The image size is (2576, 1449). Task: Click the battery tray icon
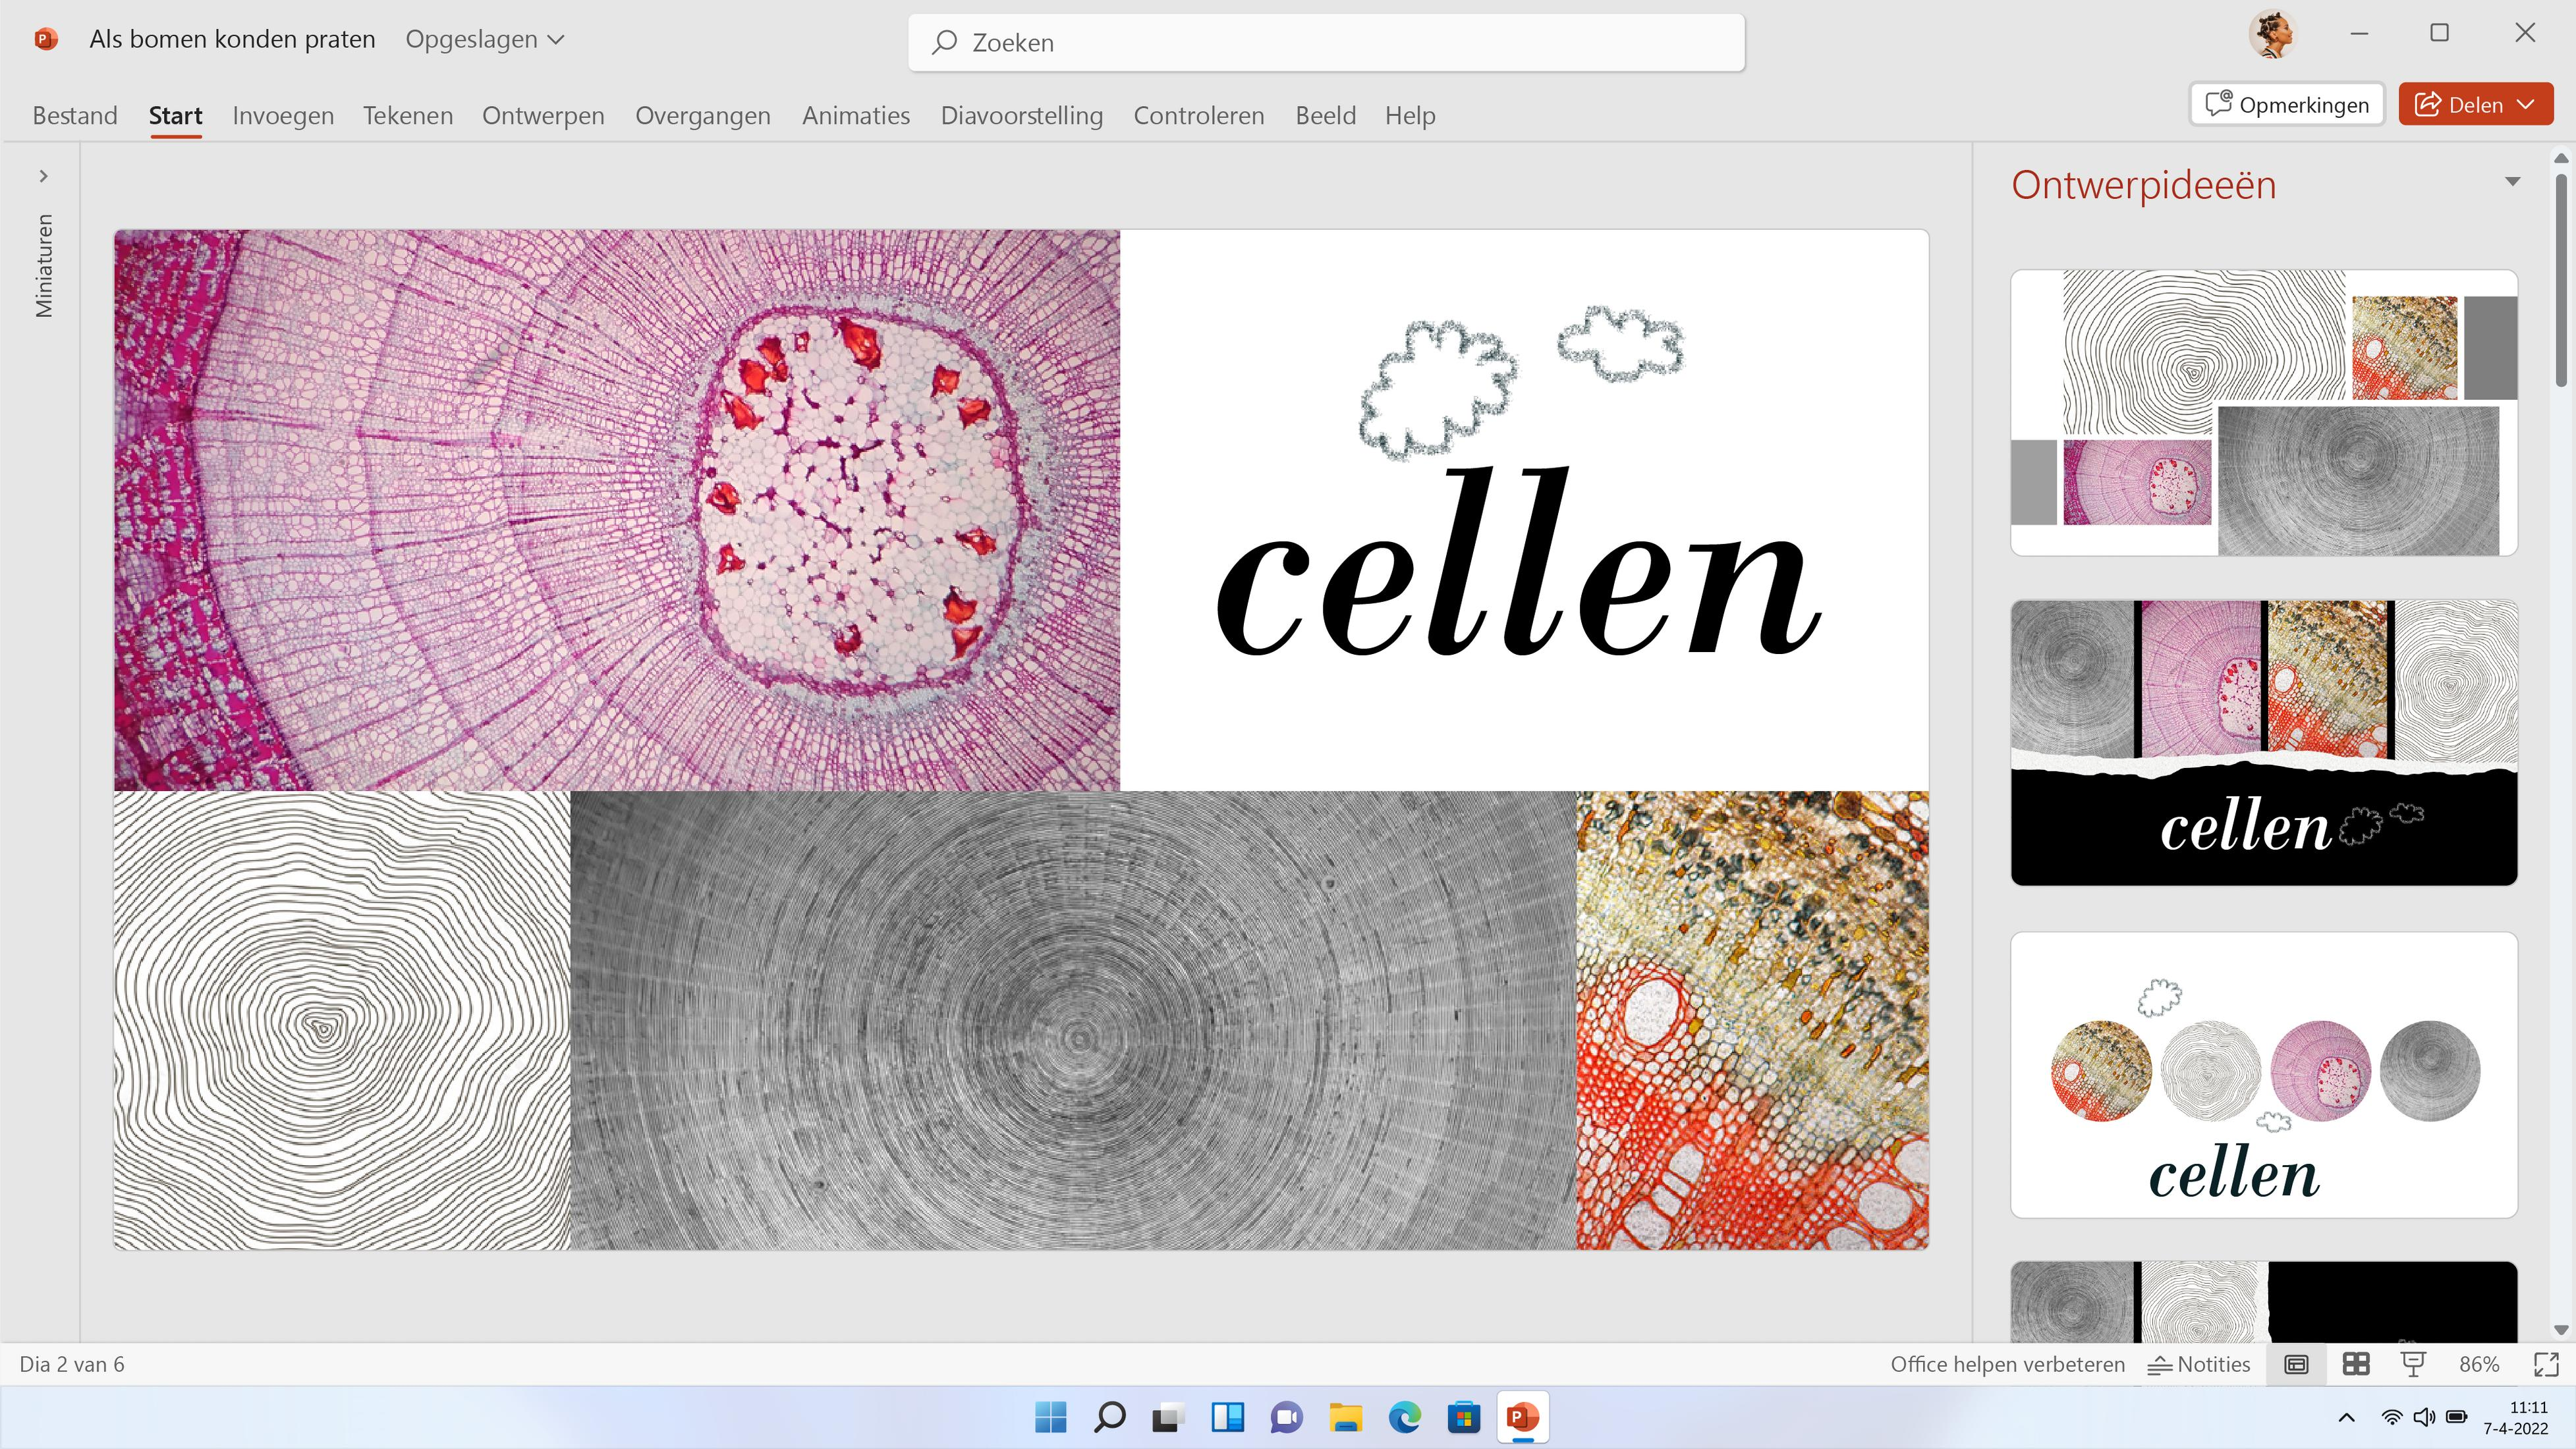click(2457, 1417)
